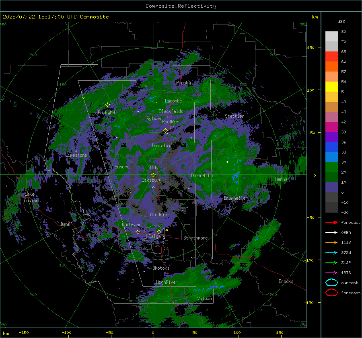Click the Calgary city label
This screenshot has height=338, width=362.
pyautogui.click(x=157, y=236)
